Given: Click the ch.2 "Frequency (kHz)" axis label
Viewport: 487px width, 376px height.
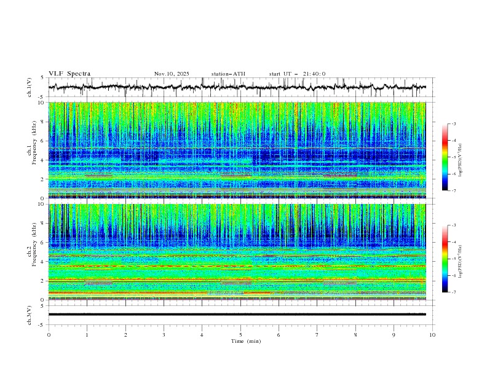Looking at the screenshot, I should pos(34,245).
